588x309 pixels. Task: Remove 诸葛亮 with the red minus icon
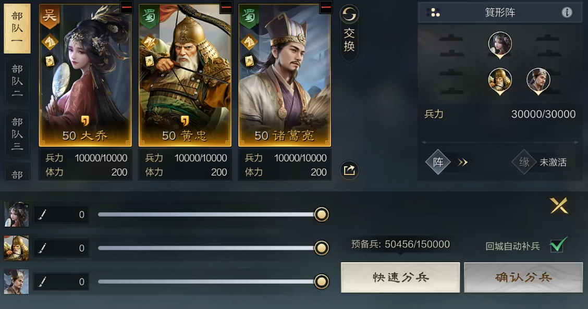point(326,7)
